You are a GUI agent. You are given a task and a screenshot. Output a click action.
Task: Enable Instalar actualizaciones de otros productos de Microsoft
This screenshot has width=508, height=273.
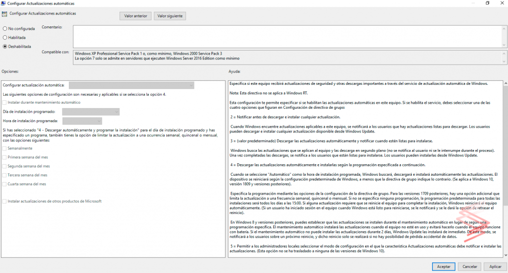[x=4, y=202]
